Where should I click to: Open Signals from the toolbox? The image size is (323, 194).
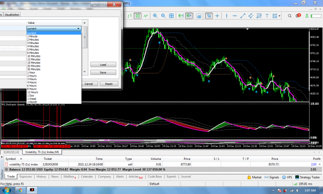pyautogui.click(x=271, y=177)
